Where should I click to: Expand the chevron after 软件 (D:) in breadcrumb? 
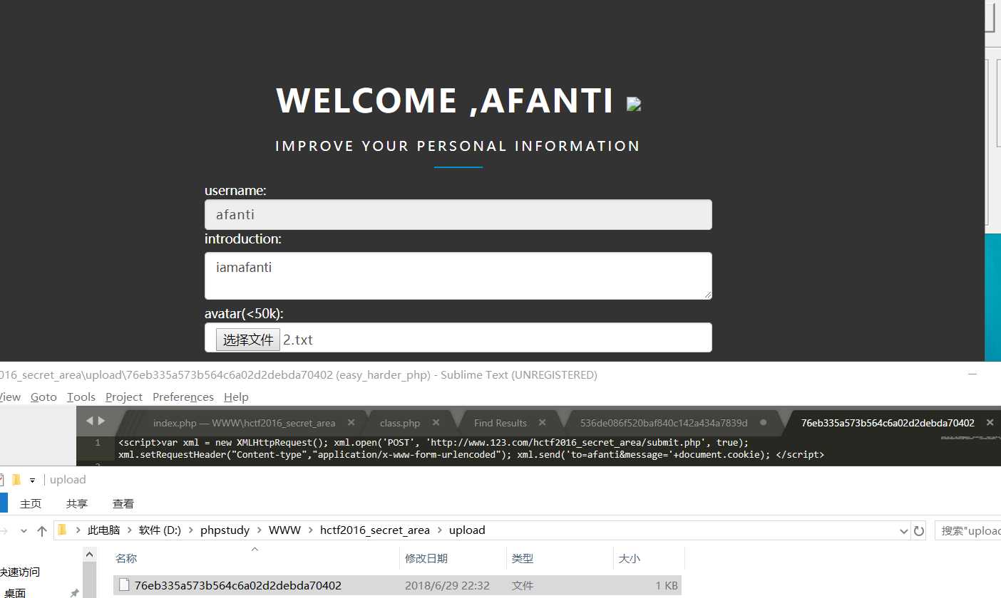coord(191,530)
